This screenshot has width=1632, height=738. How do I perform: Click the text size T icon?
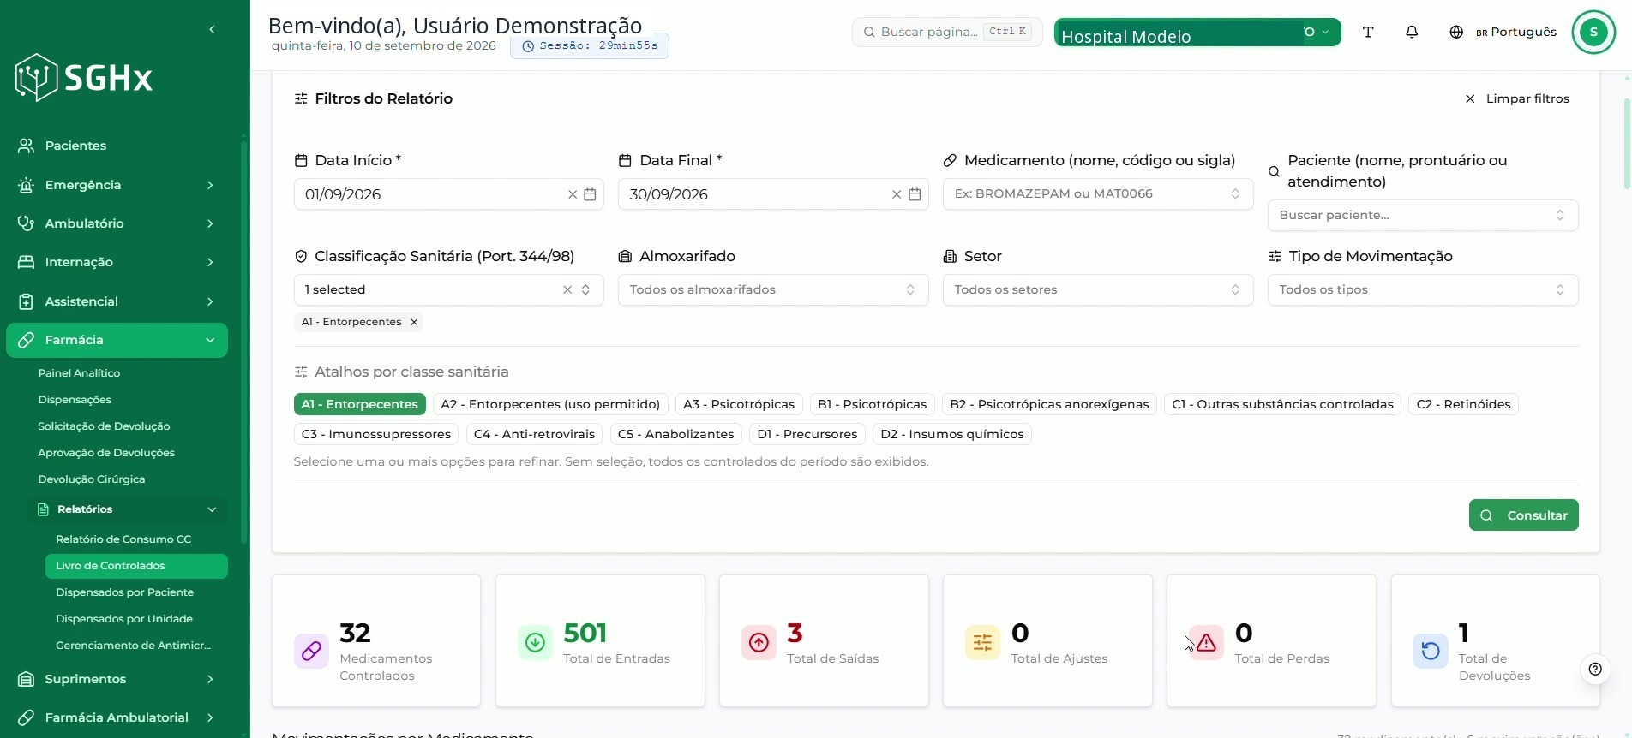(1368, 32)
